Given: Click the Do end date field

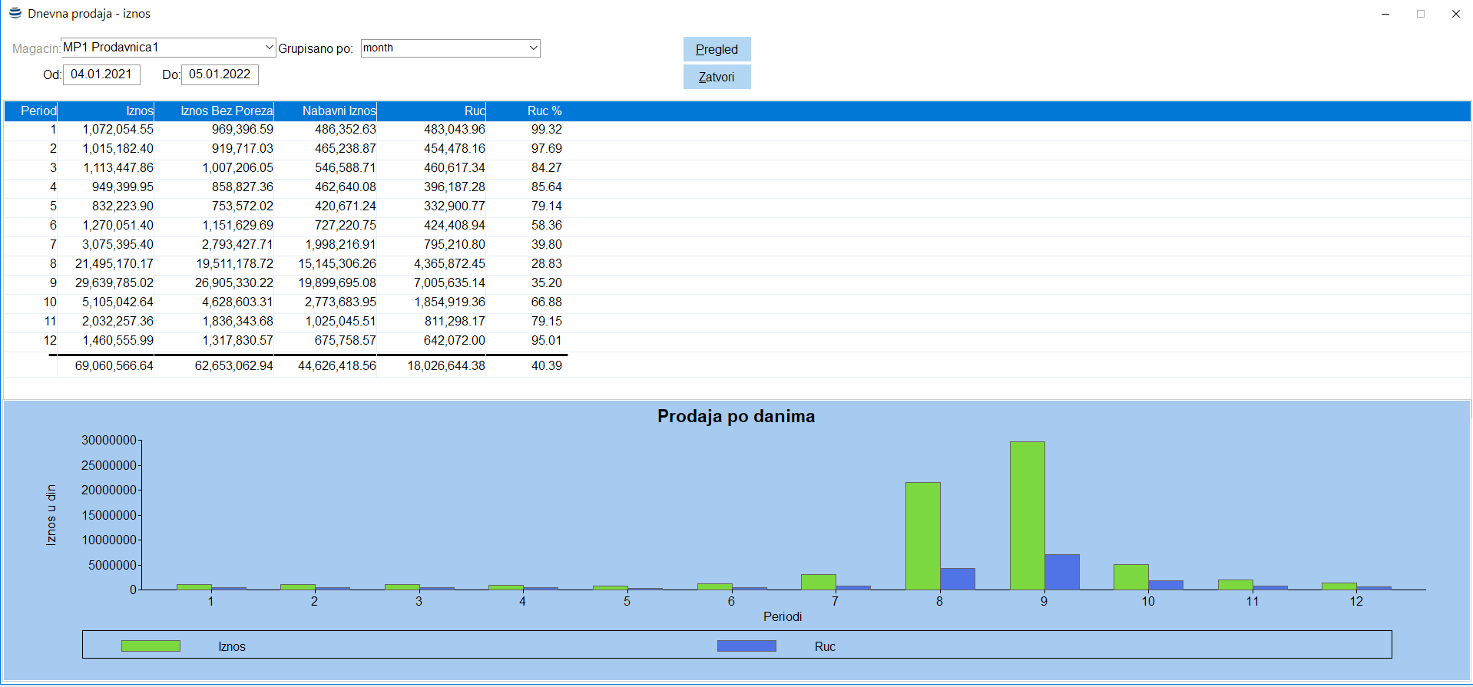Looking at the screenshot, I should [220, 74].
